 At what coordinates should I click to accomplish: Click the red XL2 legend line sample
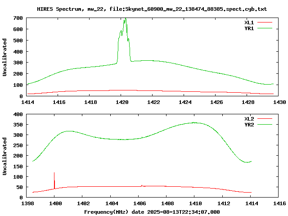pos(265,119)
